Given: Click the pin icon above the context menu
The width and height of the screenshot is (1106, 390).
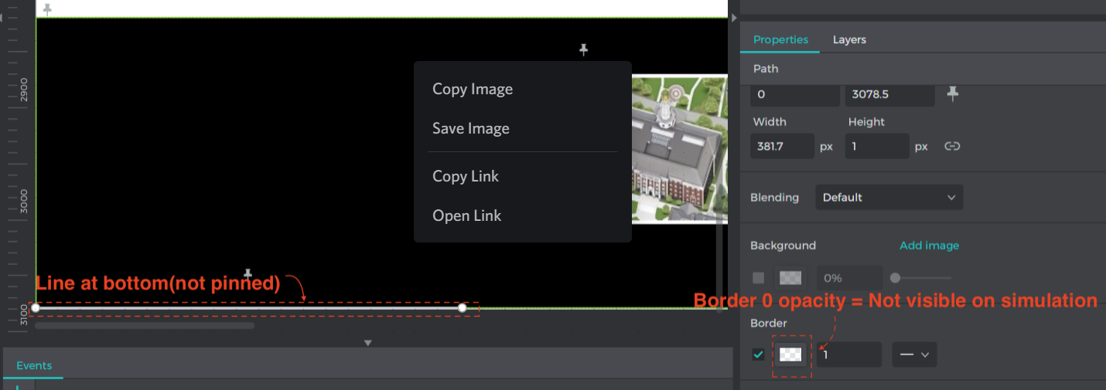Looking at the screenshot, I should pyautogui.click(x=584, y=50).
